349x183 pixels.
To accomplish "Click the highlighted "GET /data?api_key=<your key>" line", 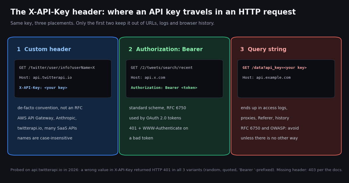I will click(x=275, y=68).
